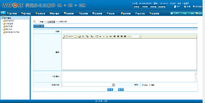Click the 修改密码 change password icon

click(197, 7)
